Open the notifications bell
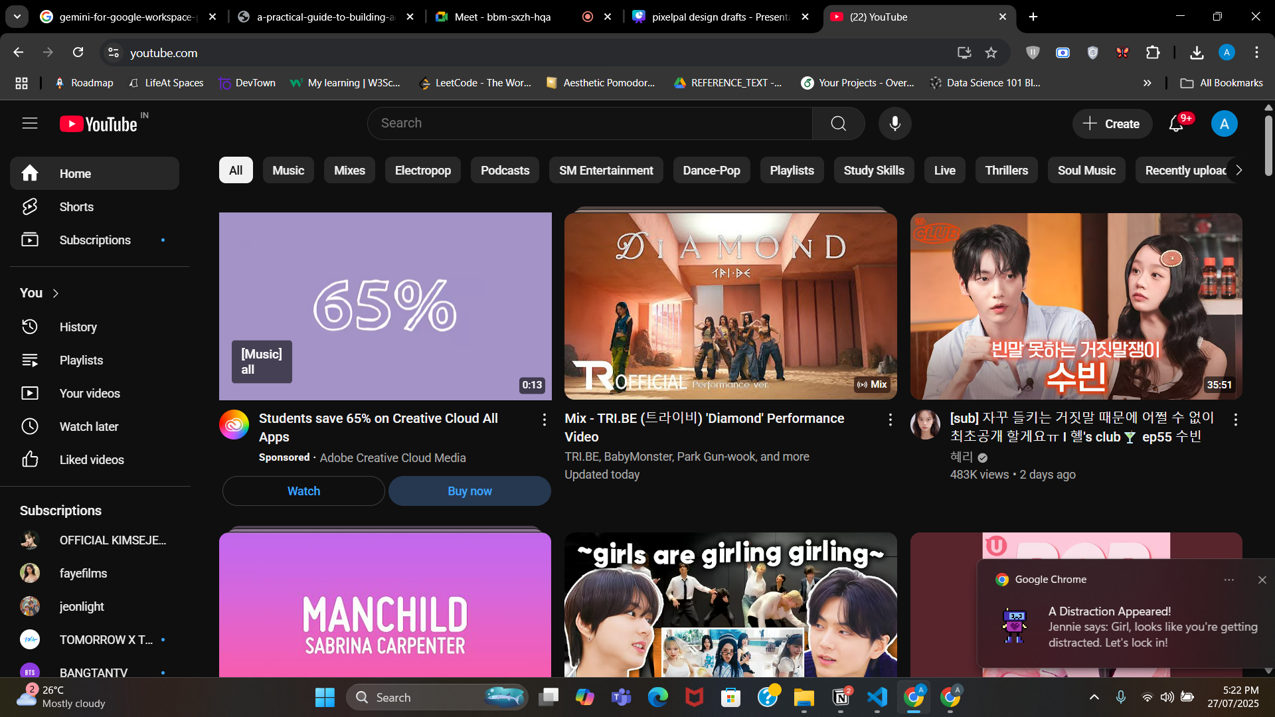The image size is (1275, 717). [1176, 123]
